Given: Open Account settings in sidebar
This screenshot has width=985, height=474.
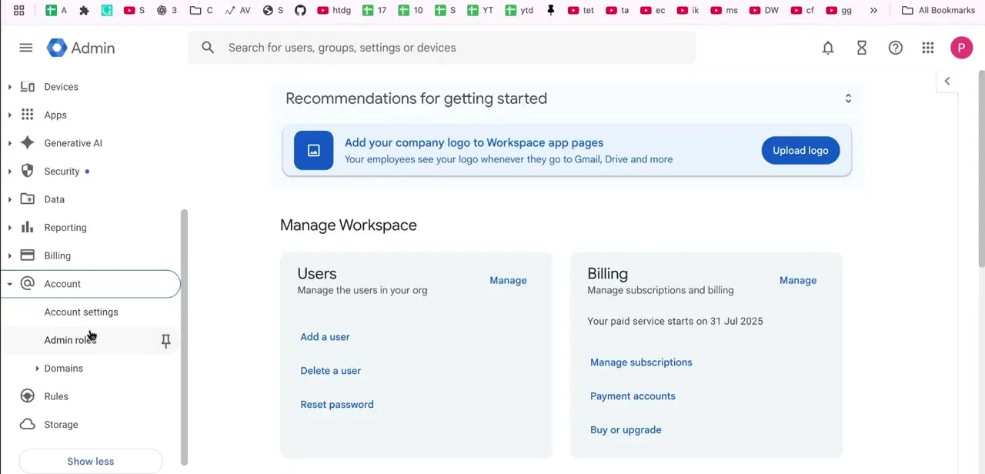Looking at the screenshot, I should (81, 312).
